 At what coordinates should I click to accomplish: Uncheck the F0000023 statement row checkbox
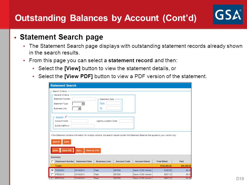52,170
